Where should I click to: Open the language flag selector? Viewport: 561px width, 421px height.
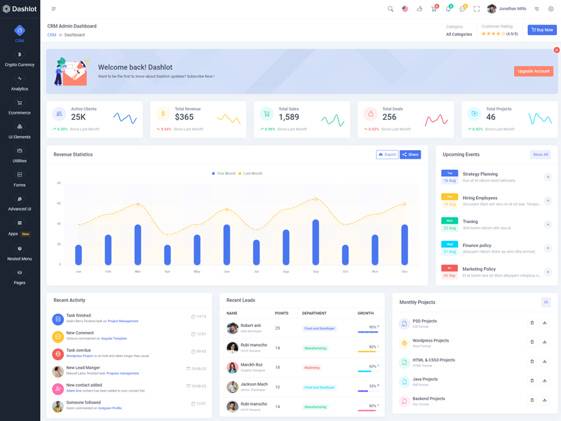[405, 9]
